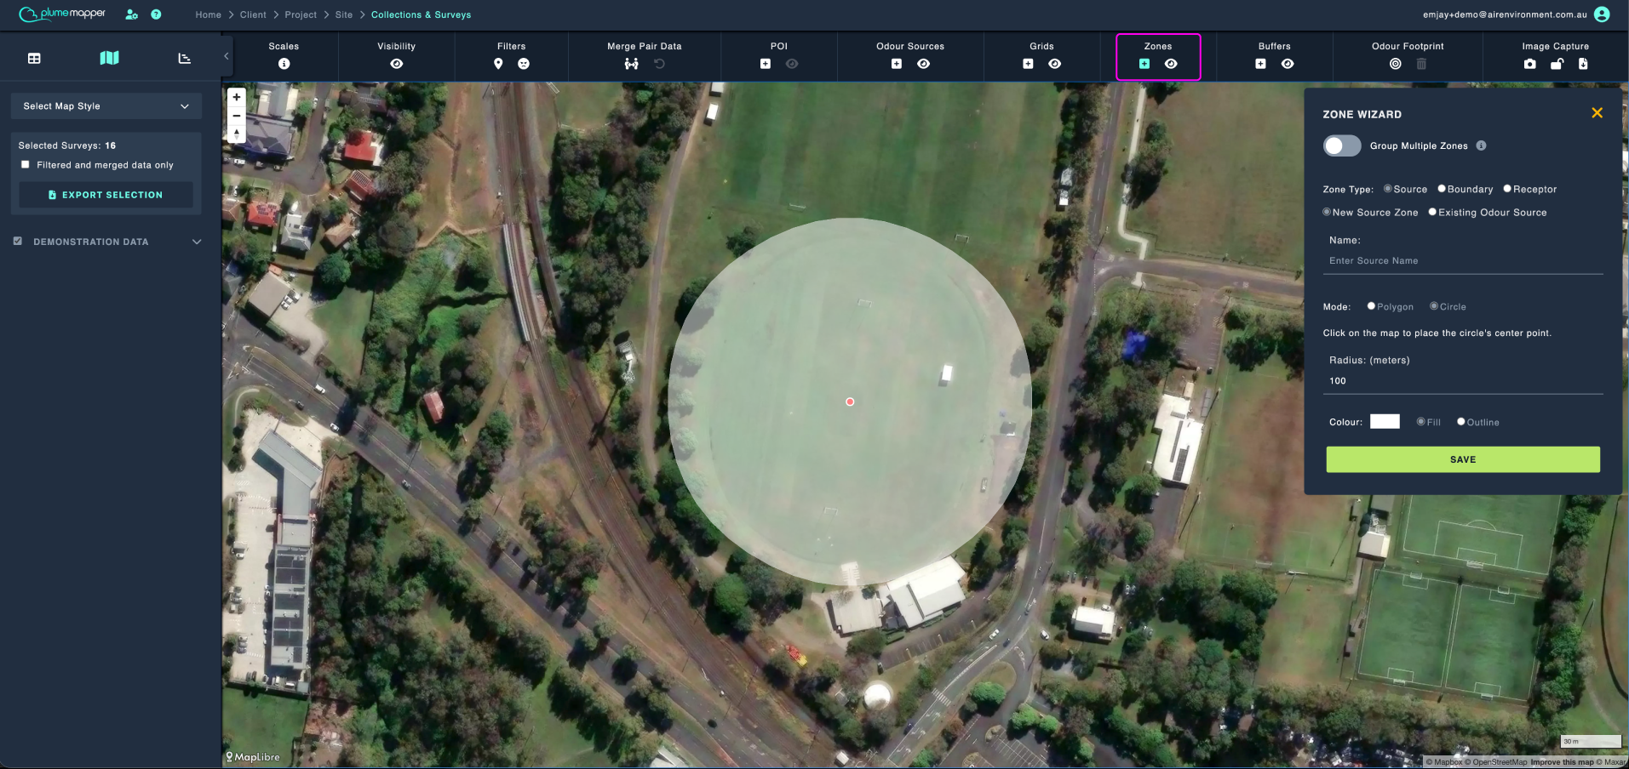Toggle Buffers eye visibility
This screenshot has width=1629, height=769.
pyautogui.click(x=1288, y=64)
